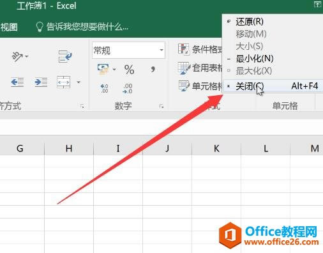Screen dimensions: 323x253
Task: Choose 还原(R) in the window menu
Action: pos(273,21)
